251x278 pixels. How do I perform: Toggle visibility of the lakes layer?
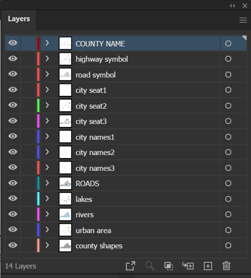[x=13, y=198]
